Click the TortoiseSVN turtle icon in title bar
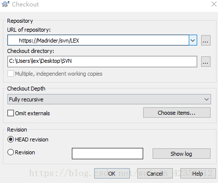Image resolution: width=218 pixels, height=183 pixels. click(x=5, y=4)
